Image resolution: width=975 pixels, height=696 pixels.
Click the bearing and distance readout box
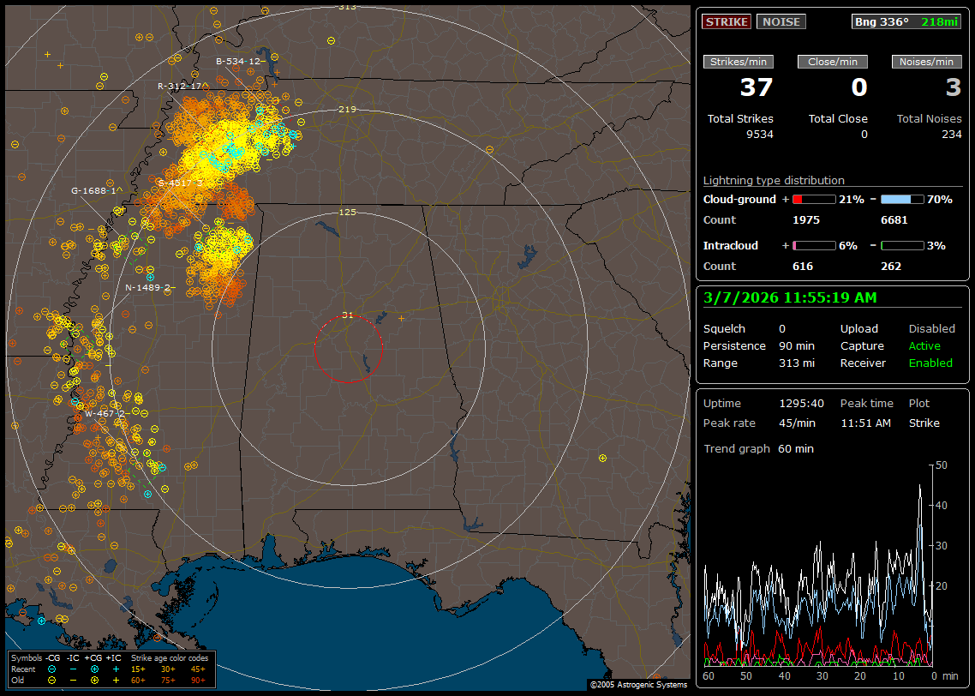point(906,22)
